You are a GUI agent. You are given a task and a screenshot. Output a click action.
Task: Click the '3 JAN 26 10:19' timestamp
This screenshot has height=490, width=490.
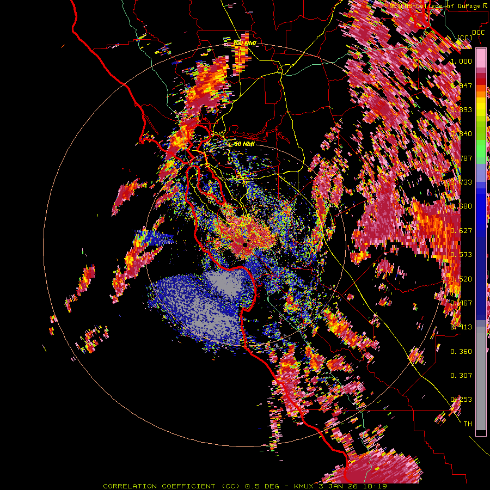click(x=353, y=486)
